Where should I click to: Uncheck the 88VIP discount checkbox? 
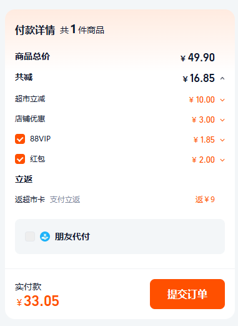[20, 139]
